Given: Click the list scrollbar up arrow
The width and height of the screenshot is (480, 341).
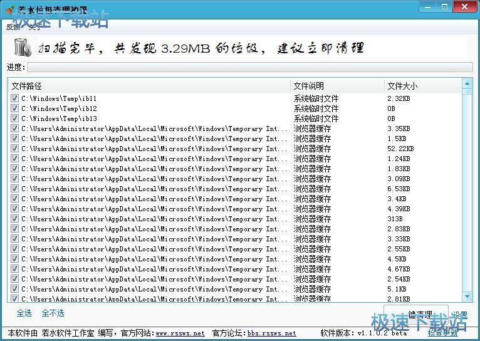Looking at the screenshot, I should tap(467, 83).
